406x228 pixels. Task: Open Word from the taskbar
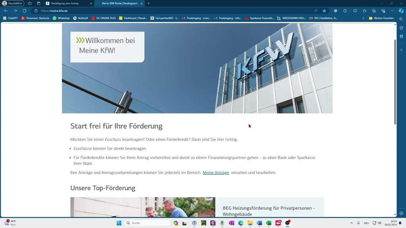point(259,223)
